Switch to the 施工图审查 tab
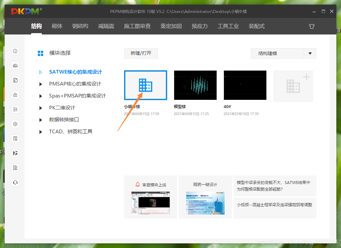 coord(137,26)
